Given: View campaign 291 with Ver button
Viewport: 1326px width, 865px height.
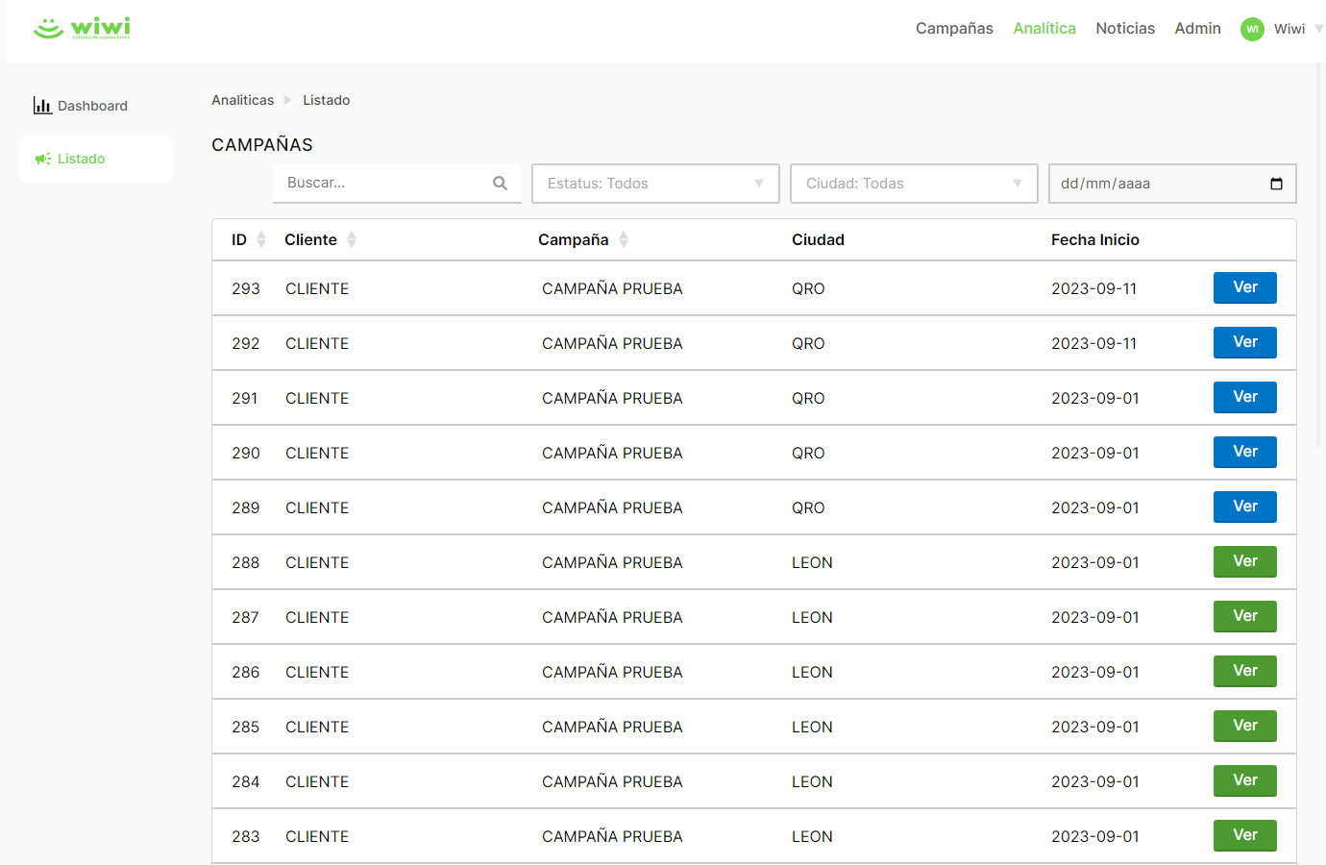Looking at the screenshot, I should click(1245, 397).
